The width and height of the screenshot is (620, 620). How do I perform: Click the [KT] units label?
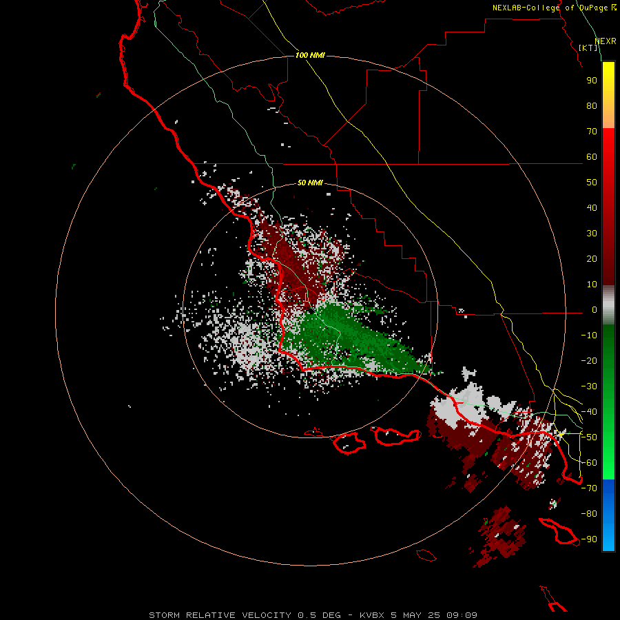[588, 48]
